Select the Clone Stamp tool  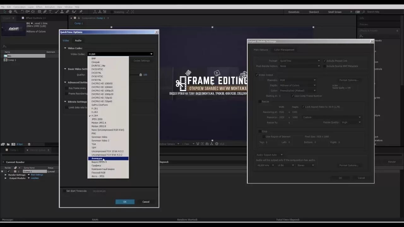click(62, 12)
